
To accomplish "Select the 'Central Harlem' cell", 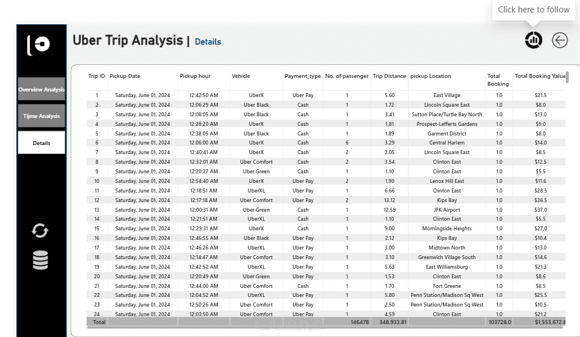I will tap(447, 142).
